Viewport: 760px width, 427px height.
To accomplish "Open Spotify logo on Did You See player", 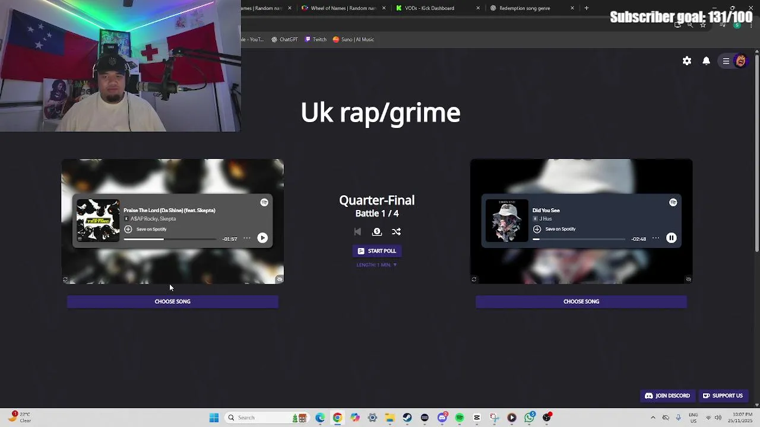I will pos(673,203).
